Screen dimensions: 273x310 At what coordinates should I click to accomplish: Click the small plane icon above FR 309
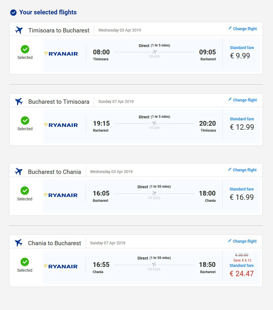(x=154, y=123)
